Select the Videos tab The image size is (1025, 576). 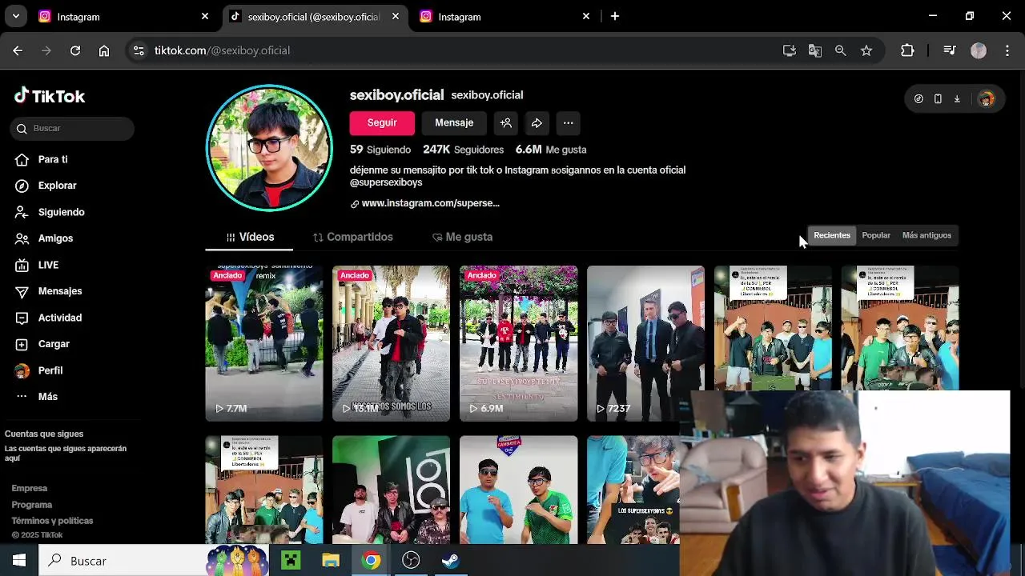249,238
